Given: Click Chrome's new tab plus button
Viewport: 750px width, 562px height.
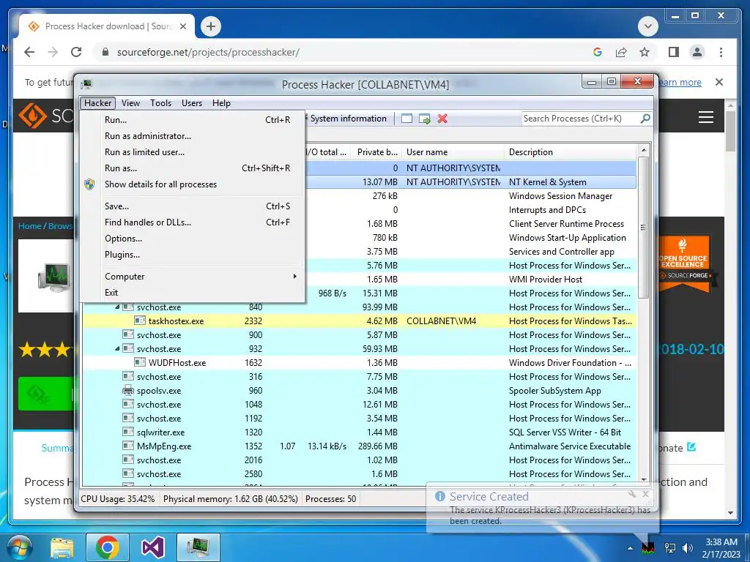Looking at the screenshot, I should 211,26.
